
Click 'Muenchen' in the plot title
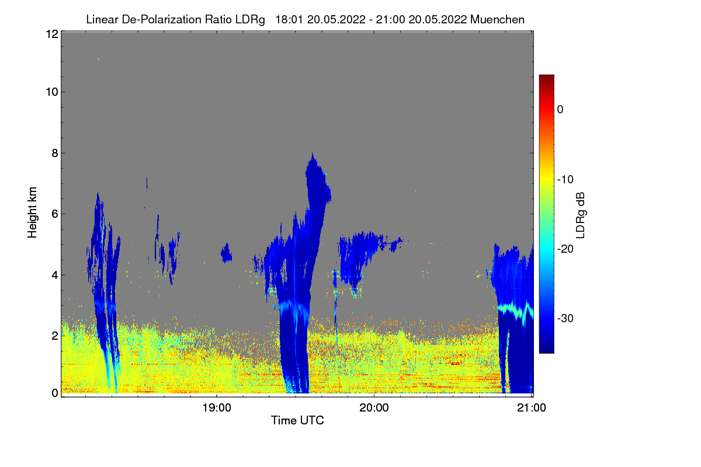tap(497, 20)
